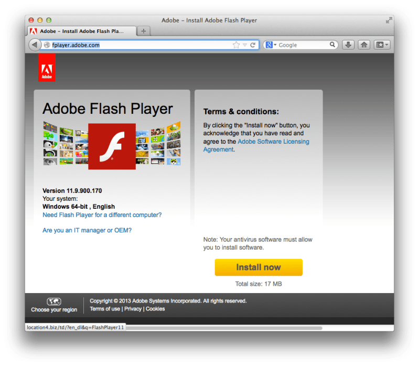Zoom the window with green button
This screenshot has width=419, height=366.
pyautogui.click(x=49, y=20)
